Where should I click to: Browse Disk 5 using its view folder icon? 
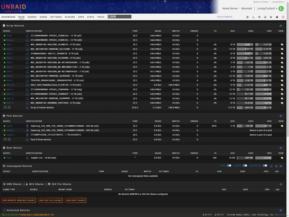(x=282, y=63)
